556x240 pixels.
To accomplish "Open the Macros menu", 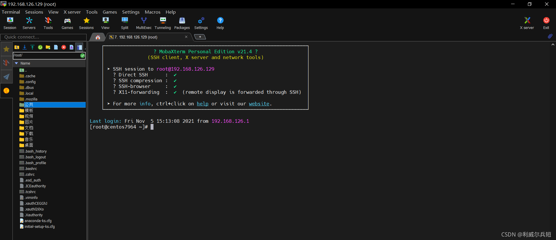I will 153,12.
